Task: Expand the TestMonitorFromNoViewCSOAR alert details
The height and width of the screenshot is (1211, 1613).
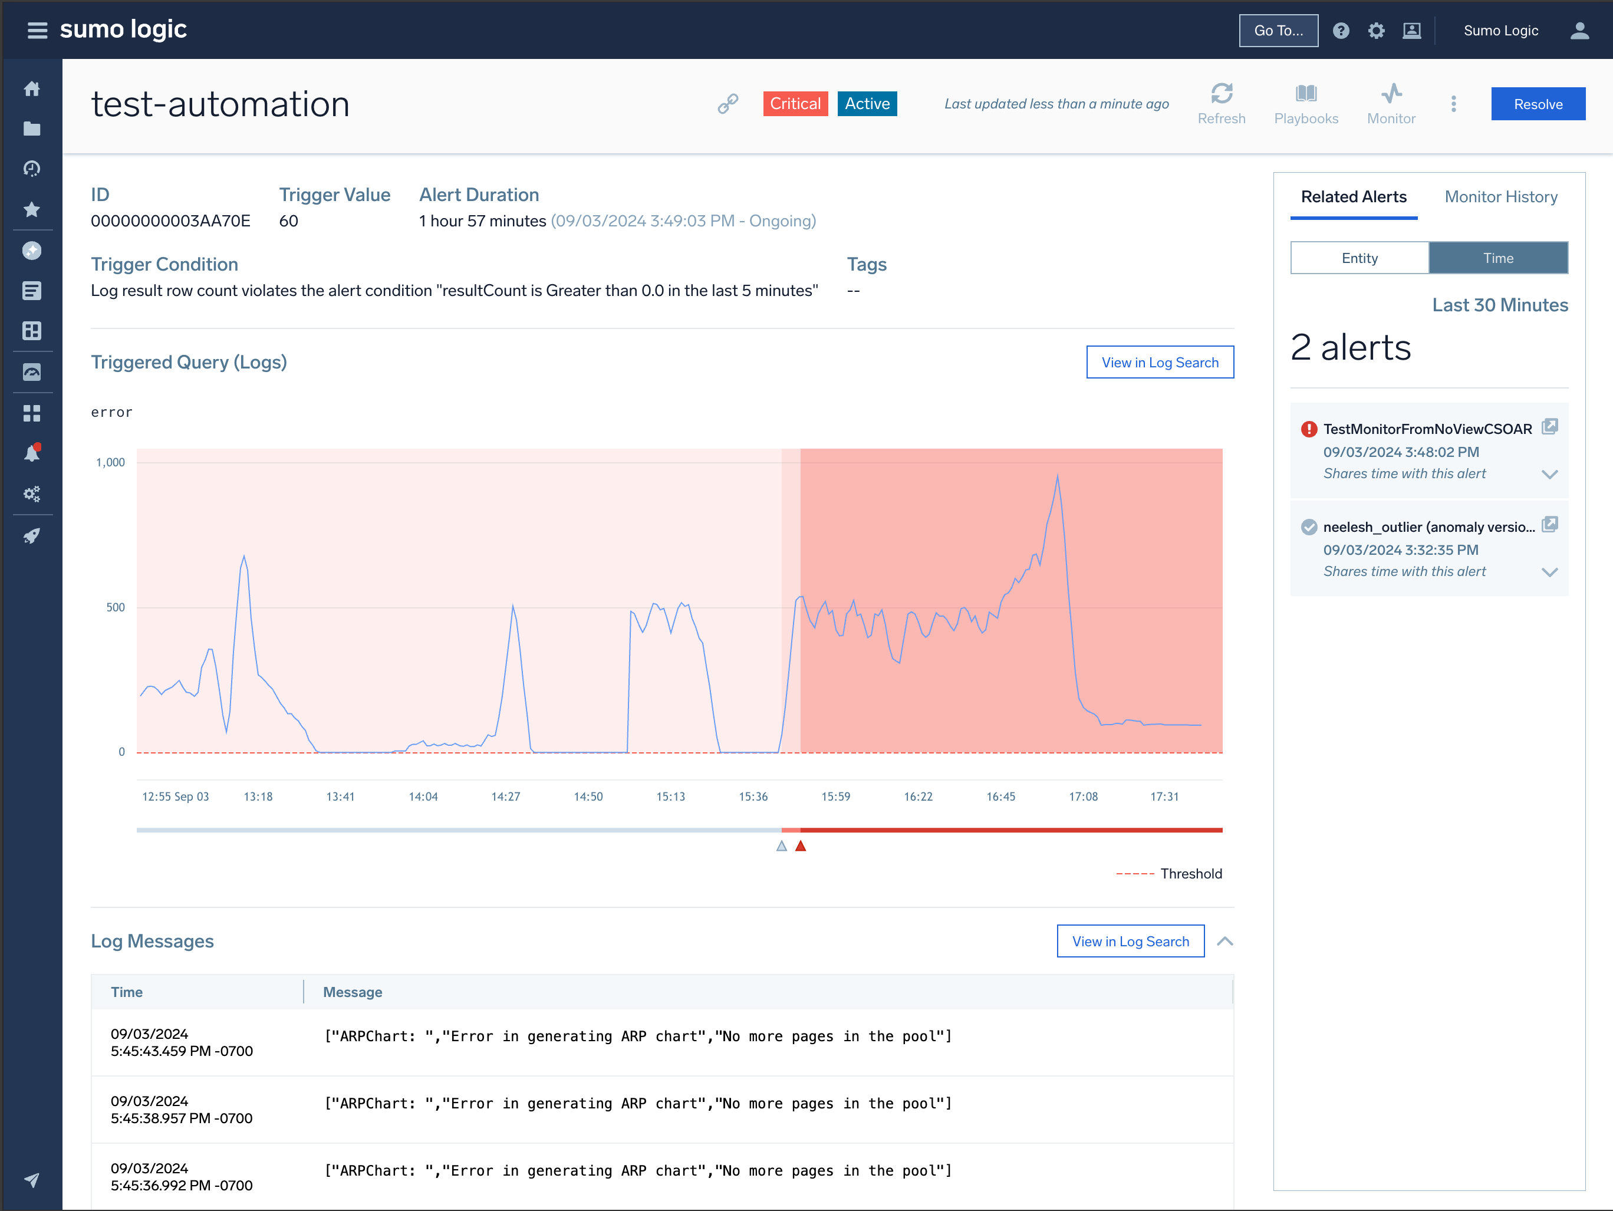Action: (x=1551, y=474)
